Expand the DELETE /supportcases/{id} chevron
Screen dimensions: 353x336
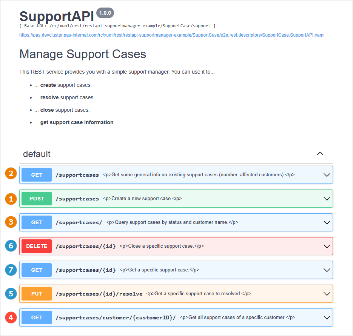point(327,246)
